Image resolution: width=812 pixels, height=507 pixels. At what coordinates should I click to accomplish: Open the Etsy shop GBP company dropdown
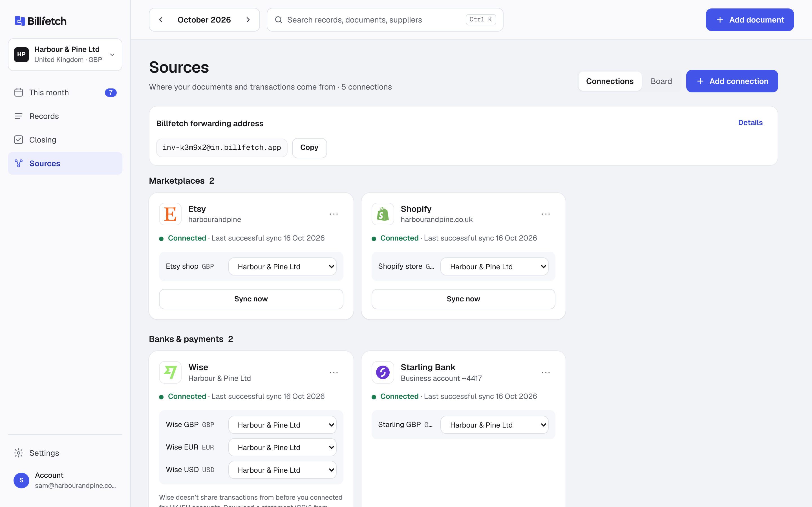click(283, 266)
